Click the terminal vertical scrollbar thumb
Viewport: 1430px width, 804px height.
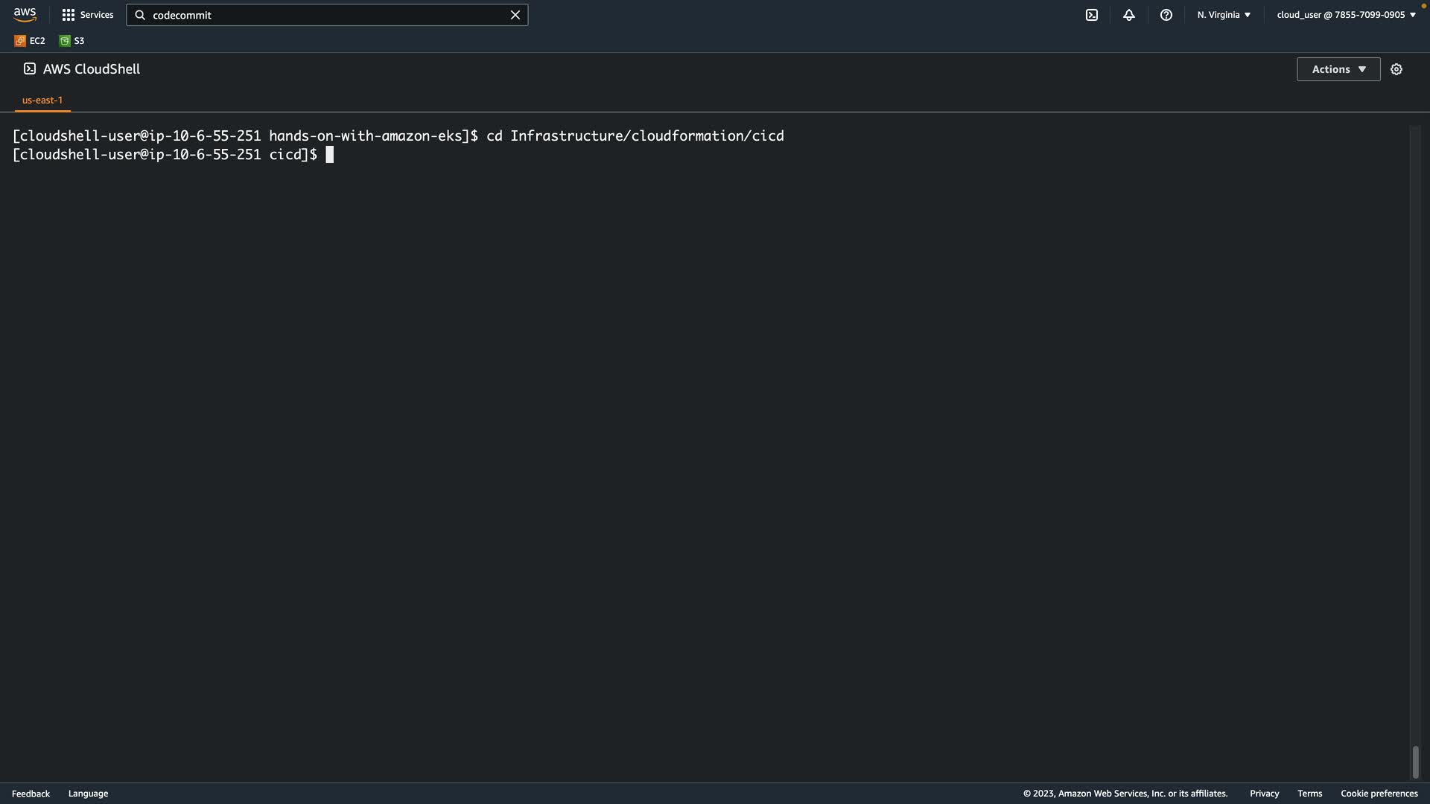click(x=1415, y=762)
